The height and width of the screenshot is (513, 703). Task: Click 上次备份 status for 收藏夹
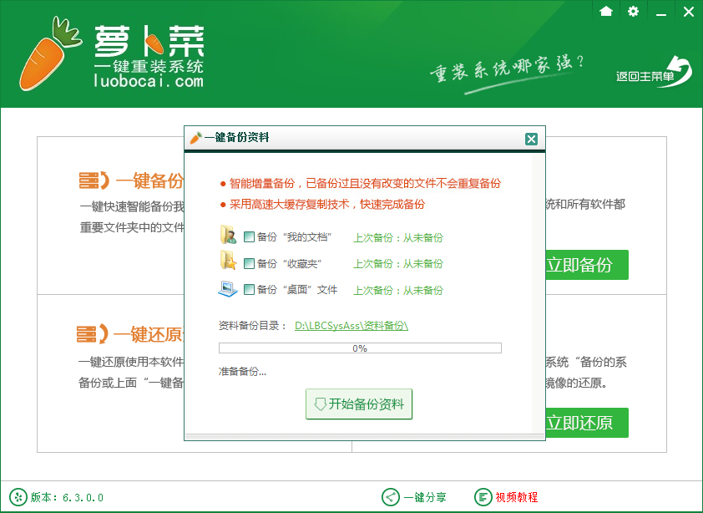(398, 263)
